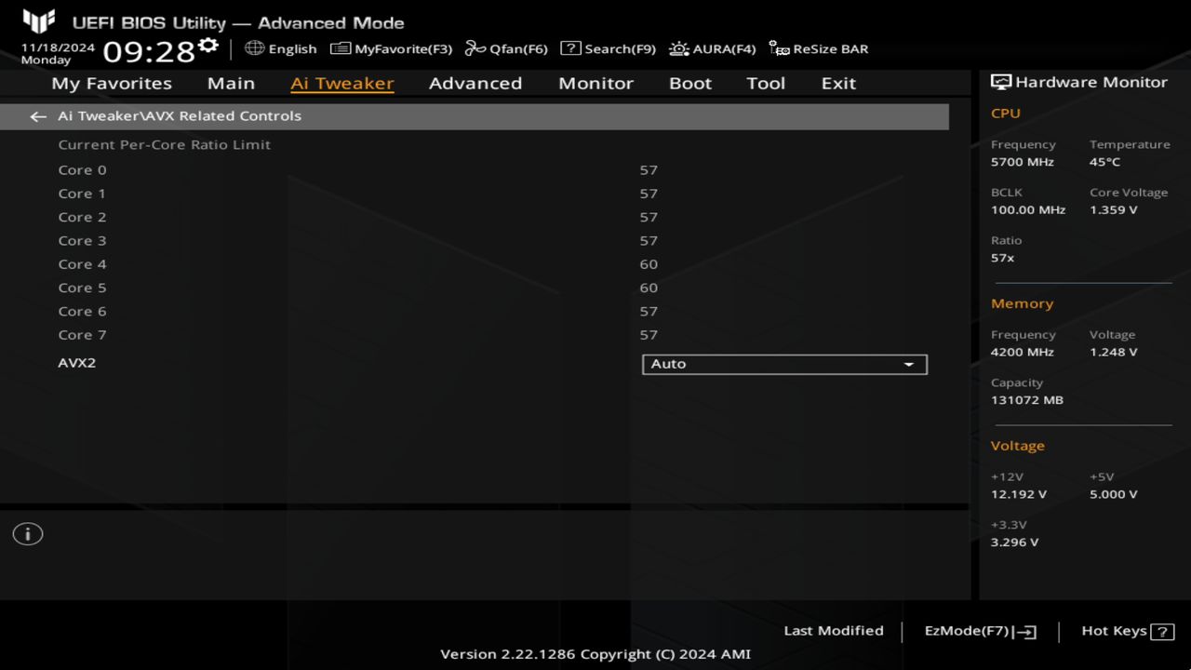Click the Ai Tweaker\AVX Related Controls breadcrumb
1191x670 pixels.
coord(180,116)
